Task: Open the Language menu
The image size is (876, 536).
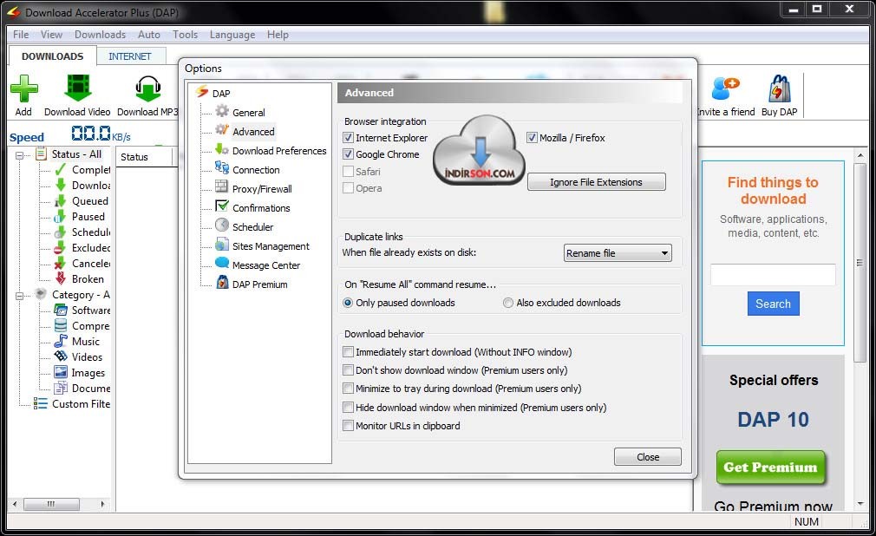Action: [232, 35]
